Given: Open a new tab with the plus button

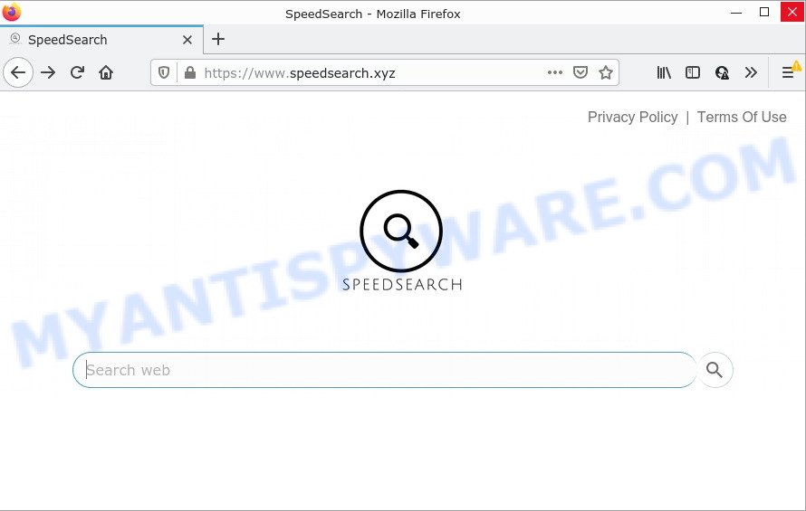Looking at the screenshot, I should tap(218, 39).
